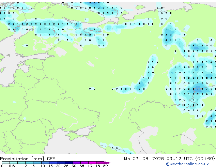Screen dimensions: 216x167
Task: Click the legend scale label '10'
Action: (43, 166)
